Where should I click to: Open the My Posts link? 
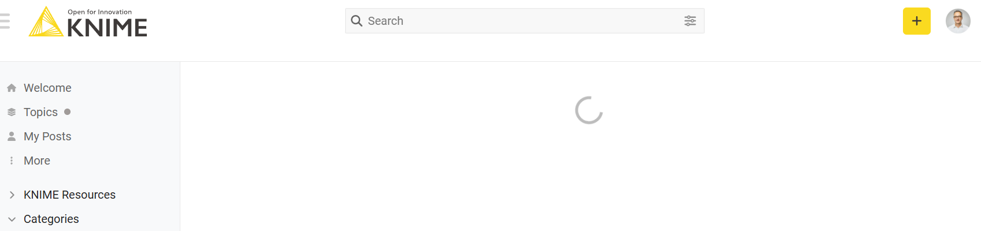(x=47, y=136)
